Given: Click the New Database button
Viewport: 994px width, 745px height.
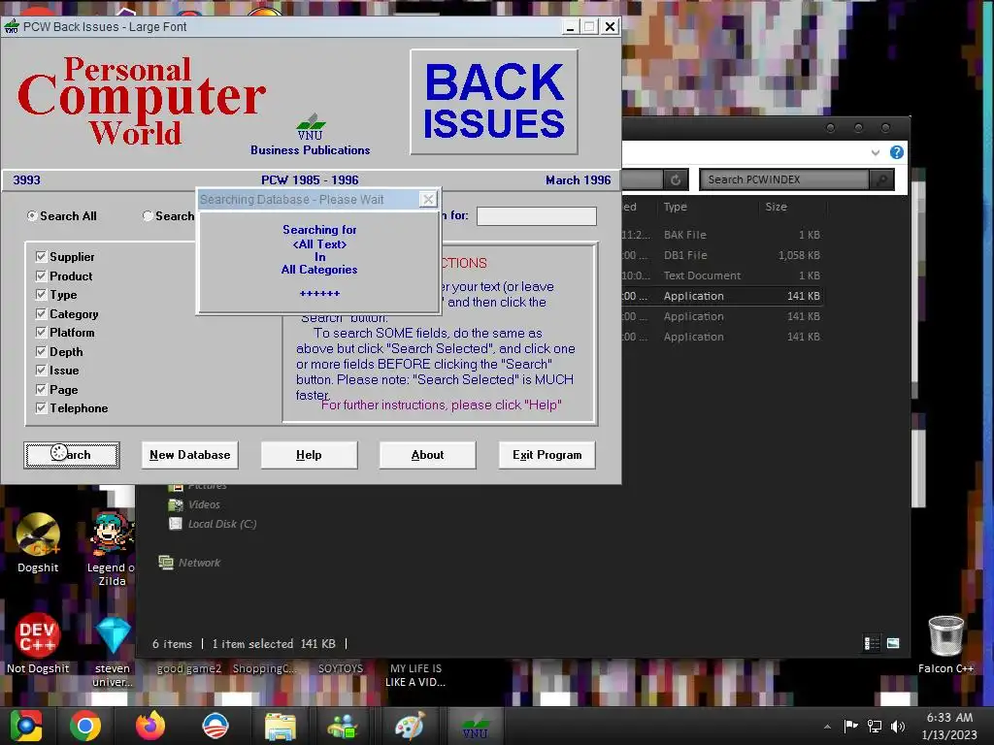Looking at the screenshot, I should (189, 455).
